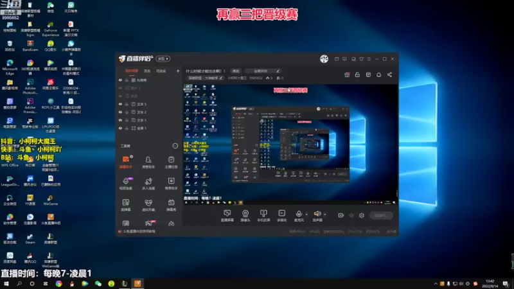This screenshot has height=289, width=514.
Task: Expand the microphone options arrow
Action: (x=306, y=215)
